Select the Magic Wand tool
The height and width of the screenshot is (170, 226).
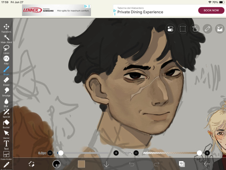(6, 39)
